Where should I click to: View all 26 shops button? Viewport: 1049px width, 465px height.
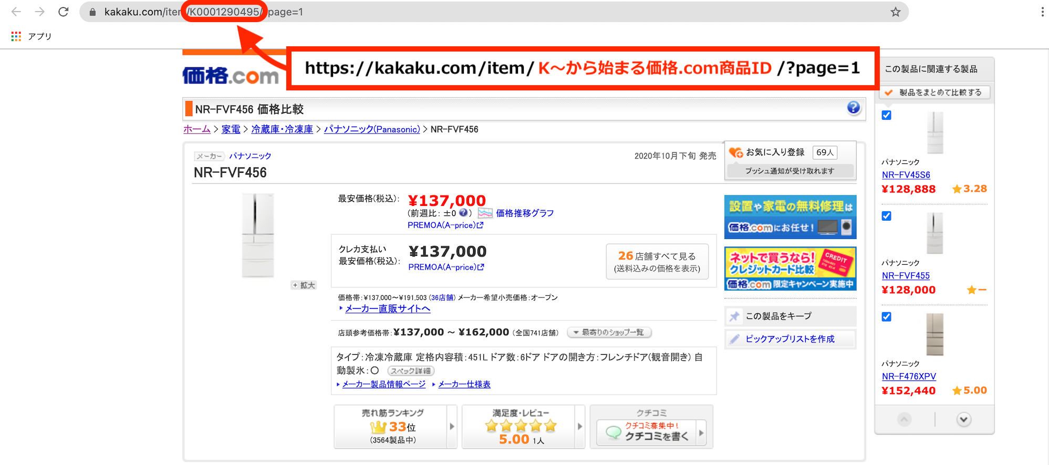[657, 262]
